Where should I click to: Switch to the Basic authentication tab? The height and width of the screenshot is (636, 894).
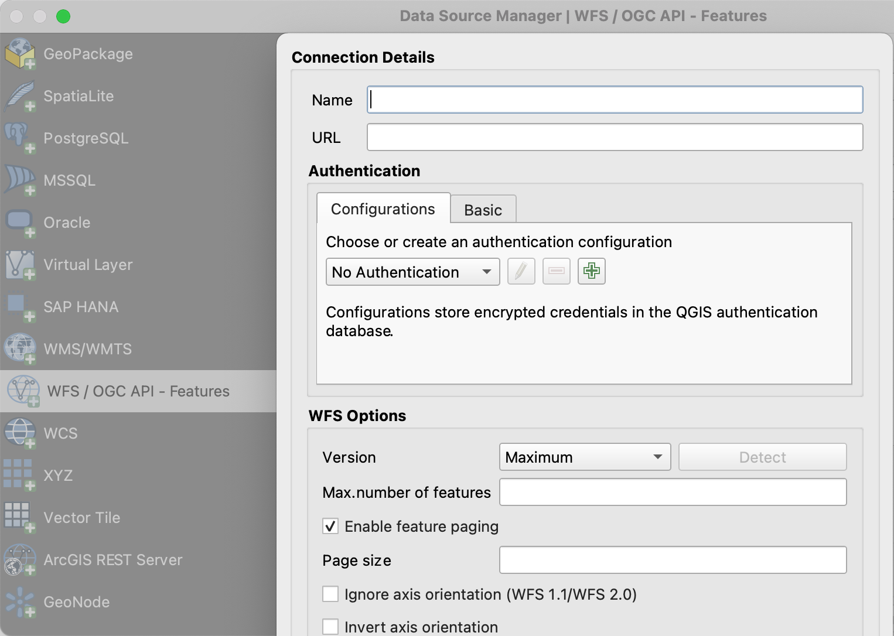click(483, 210)
